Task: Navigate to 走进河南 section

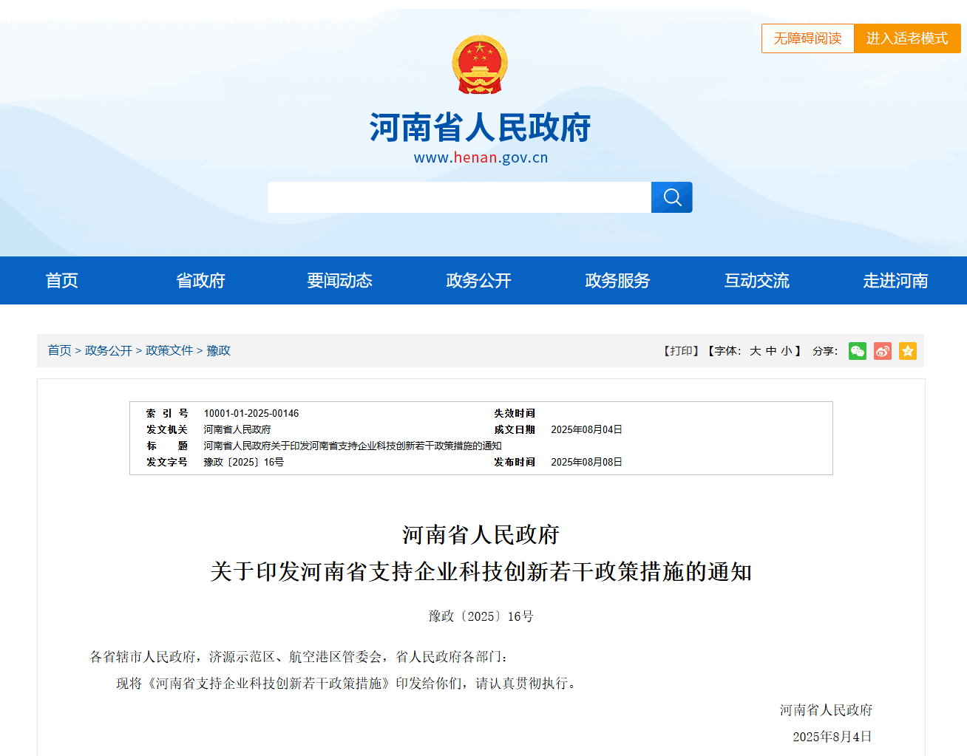Action: 895,281
